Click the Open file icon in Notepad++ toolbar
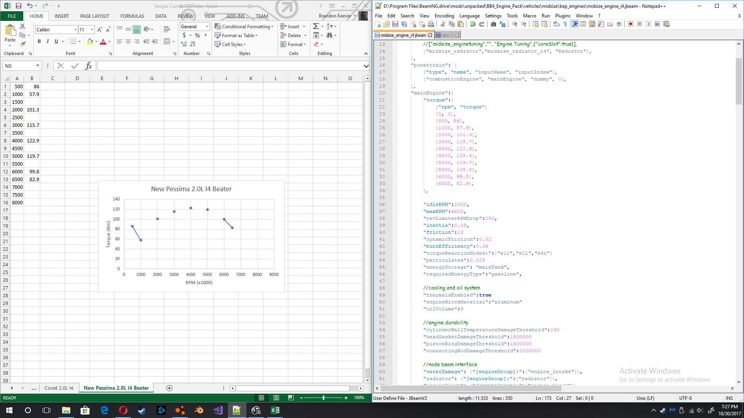The image size is (744, 418). pyautogui.click(x=386, y=24)
